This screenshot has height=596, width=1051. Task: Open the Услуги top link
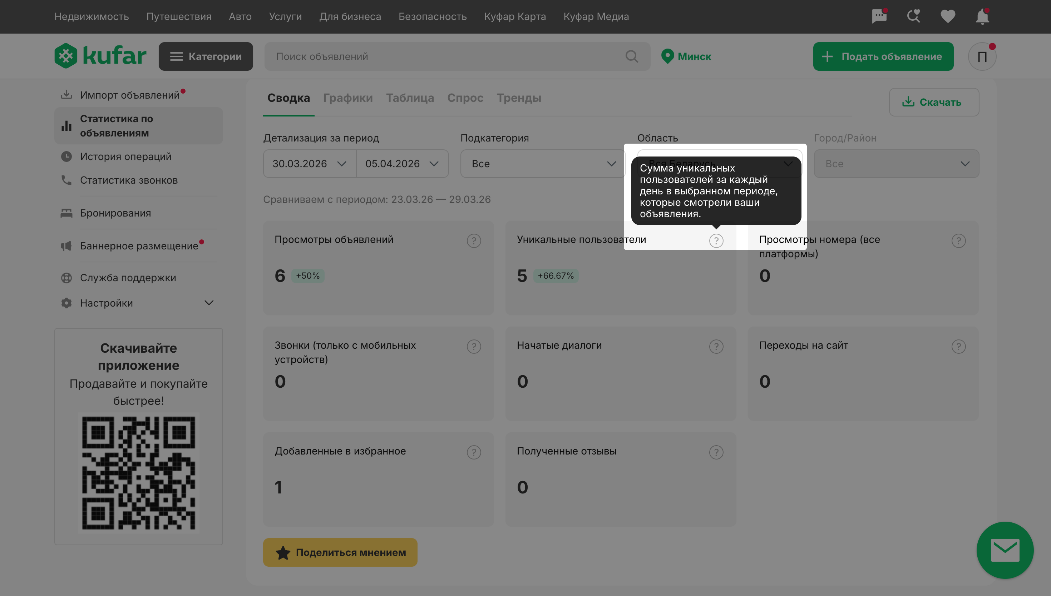pyautogui.click(x=285, y=16)
